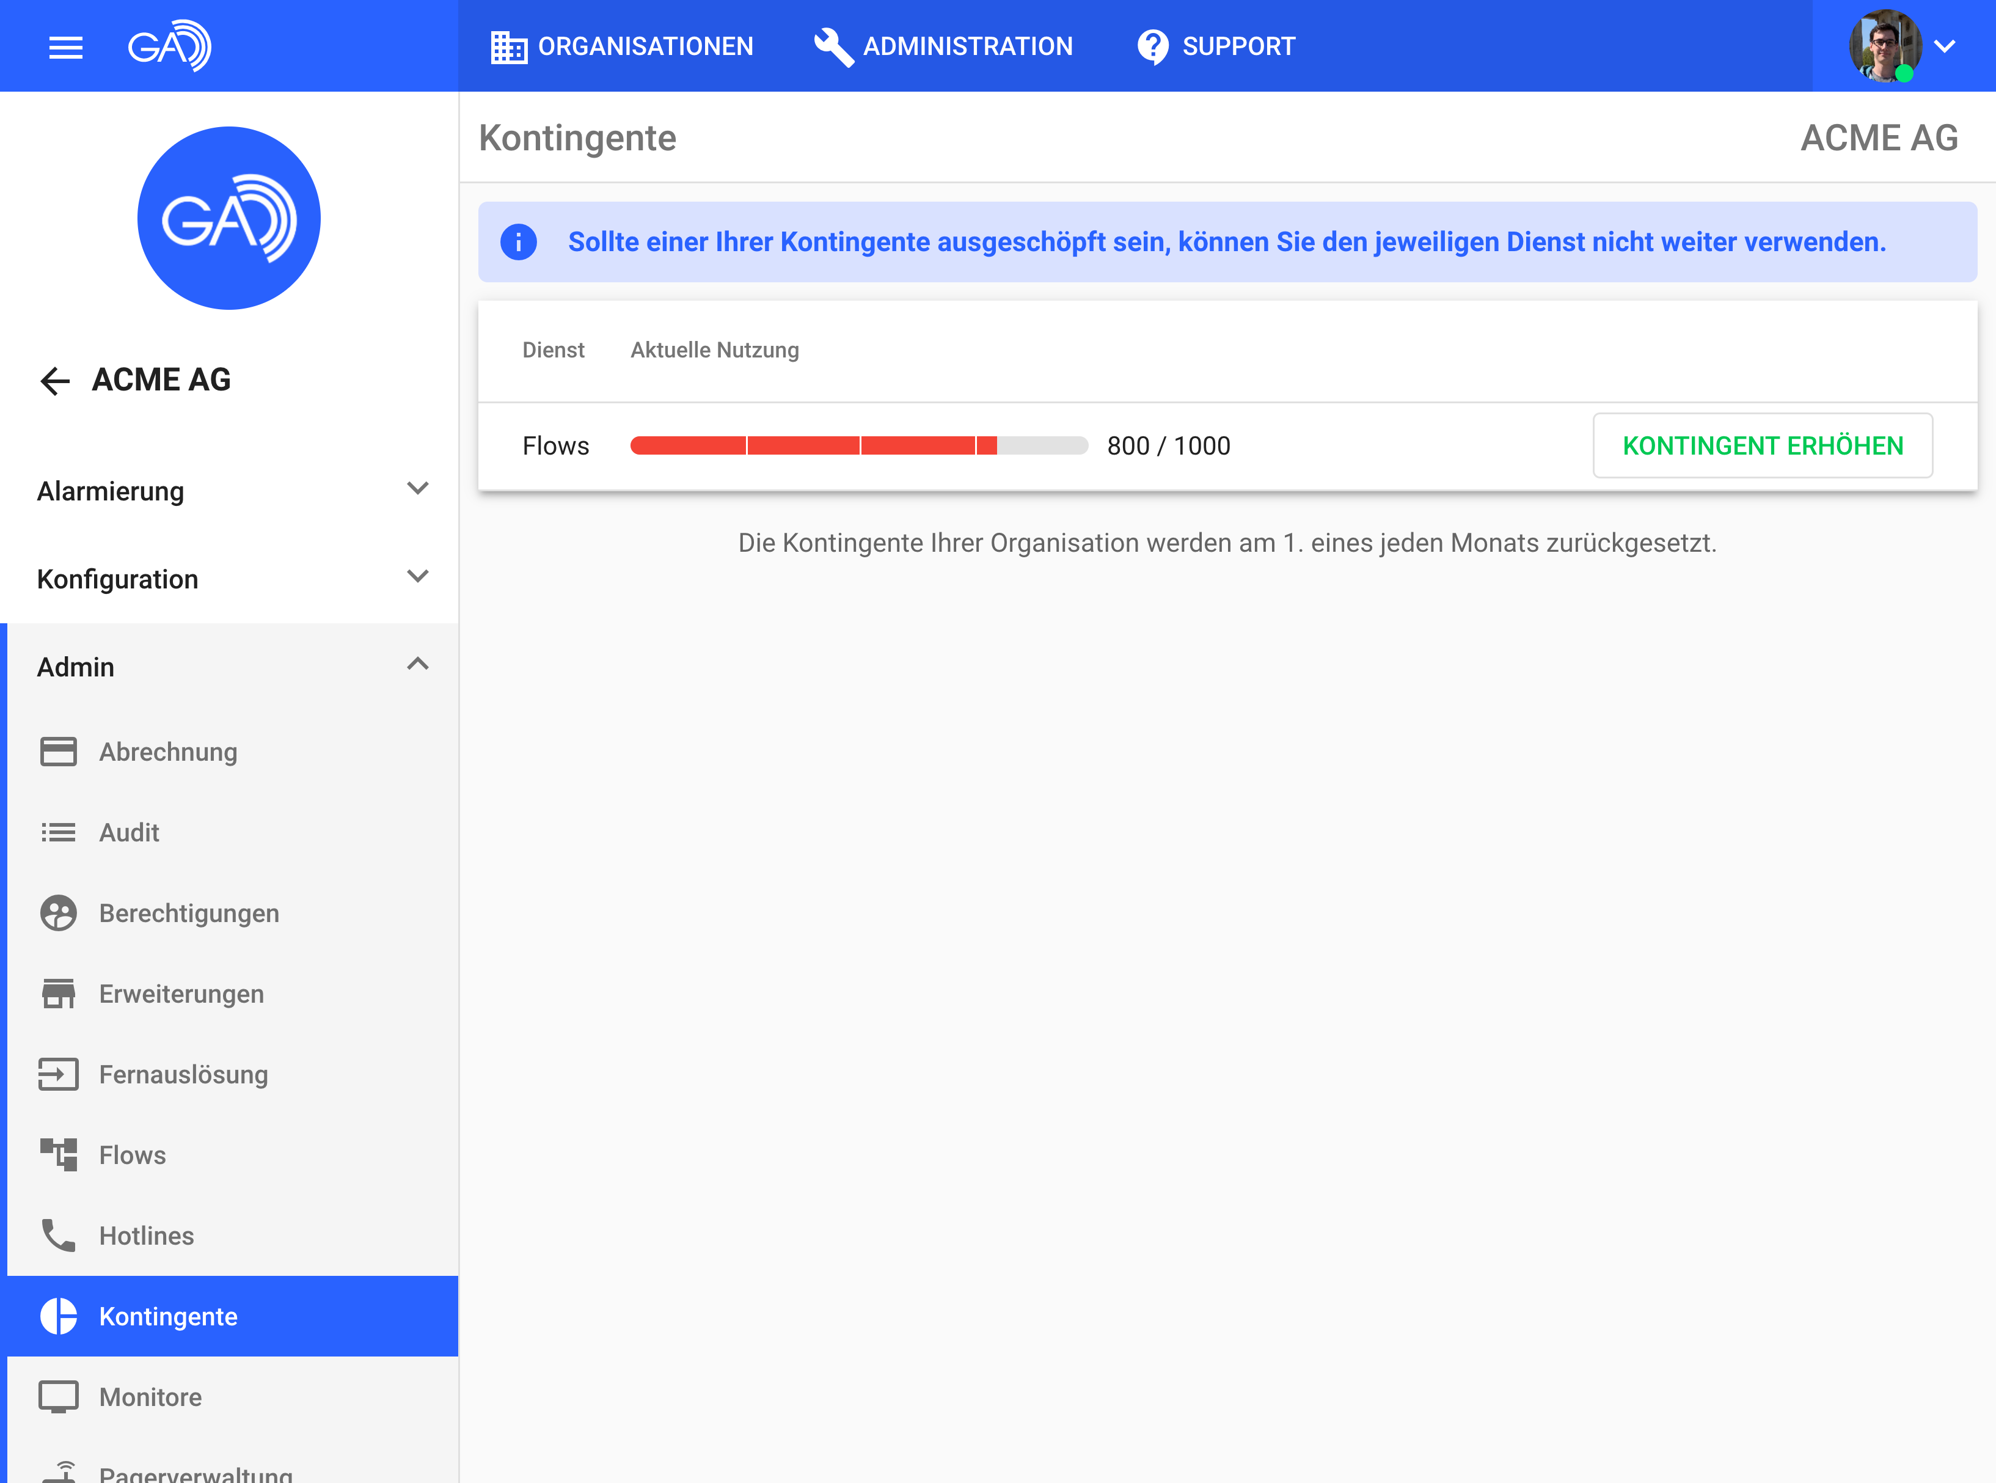The height and width of the screenshot is (1483, 1996).
Task: Open Erweiterungen in the sidebar
Action: [x=232, y=995]
